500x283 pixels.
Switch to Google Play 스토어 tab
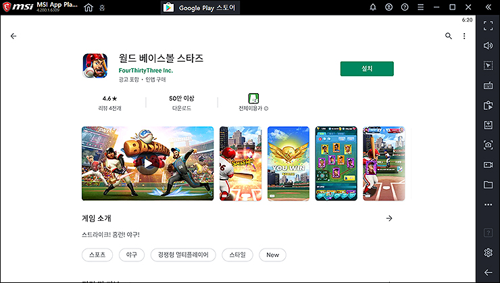point(200,7)
